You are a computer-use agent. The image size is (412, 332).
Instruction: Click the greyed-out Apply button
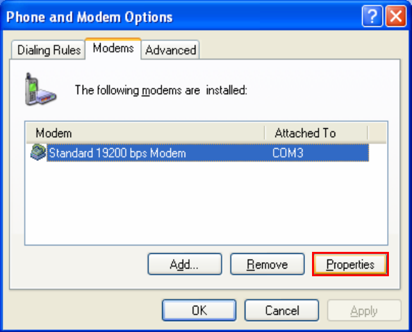tap(364, 310)
